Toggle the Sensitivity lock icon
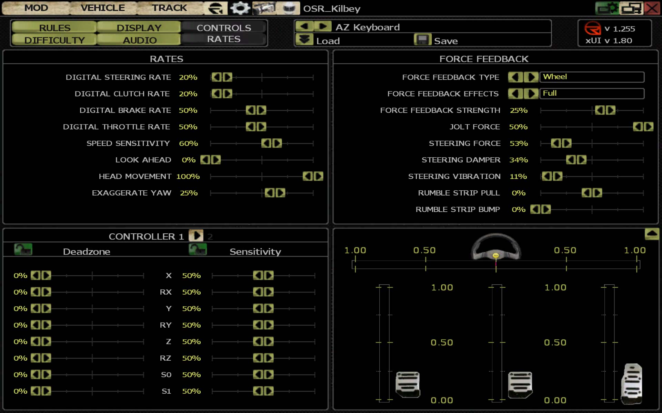This screenshot has width=662, height=413. coord(198,250)
